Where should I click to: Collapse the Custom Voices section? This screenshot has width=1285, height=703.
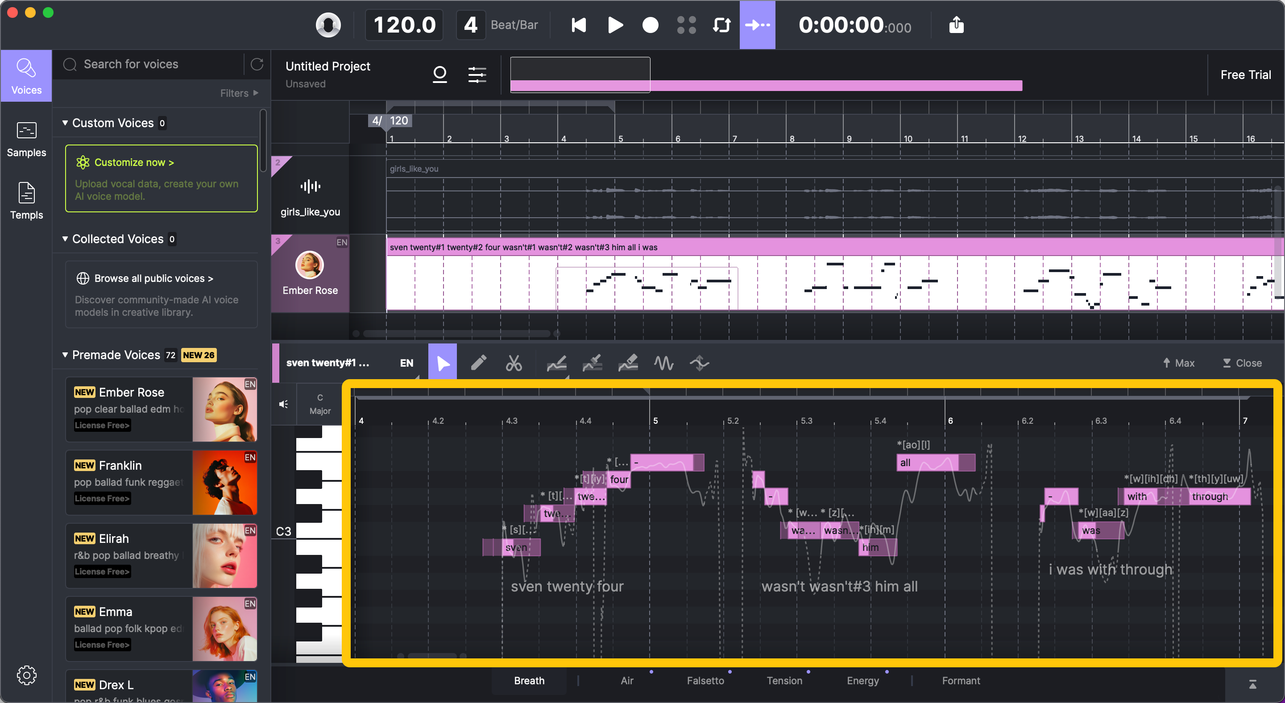click(65, 123)
